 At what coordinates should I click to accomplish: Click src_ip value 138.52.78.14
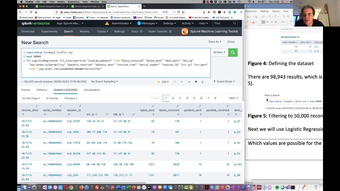click(x=95, y=121)
